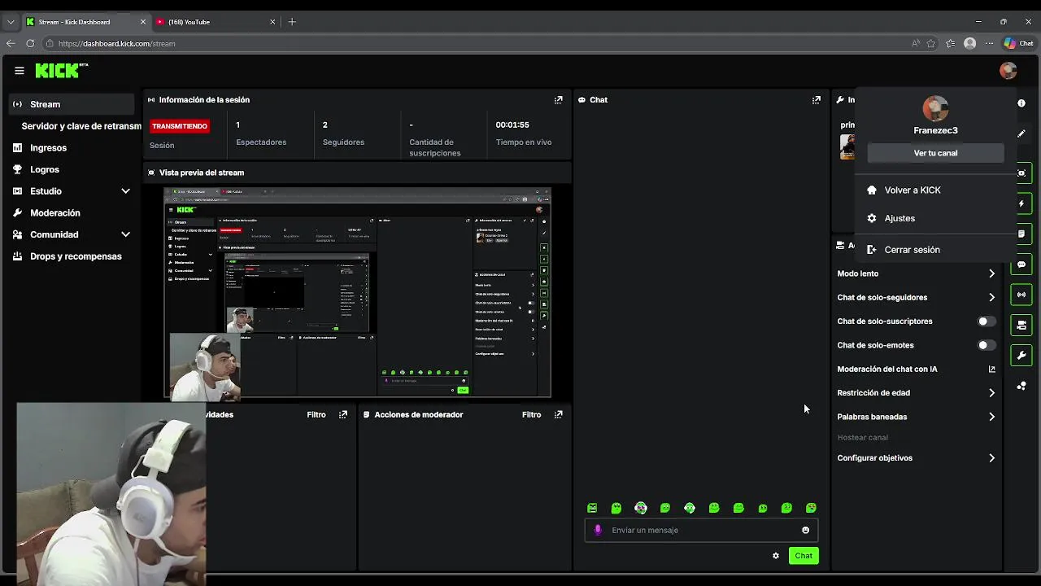The height and width of the screenshot is (586, 1041).
Task: Click the browser back arrow
Action: (11, 43)
